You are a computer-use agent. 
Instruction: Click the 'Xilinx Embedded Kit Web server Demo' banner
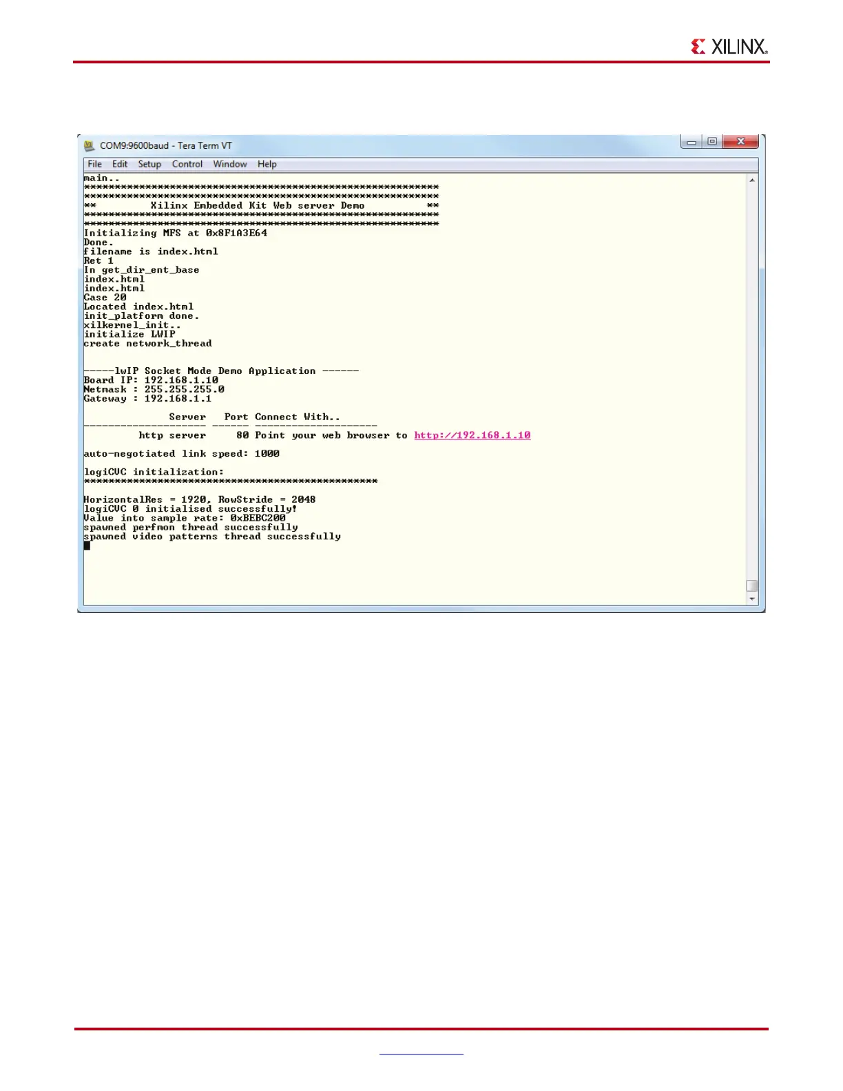pyautogui.click(x=258, y=205)
